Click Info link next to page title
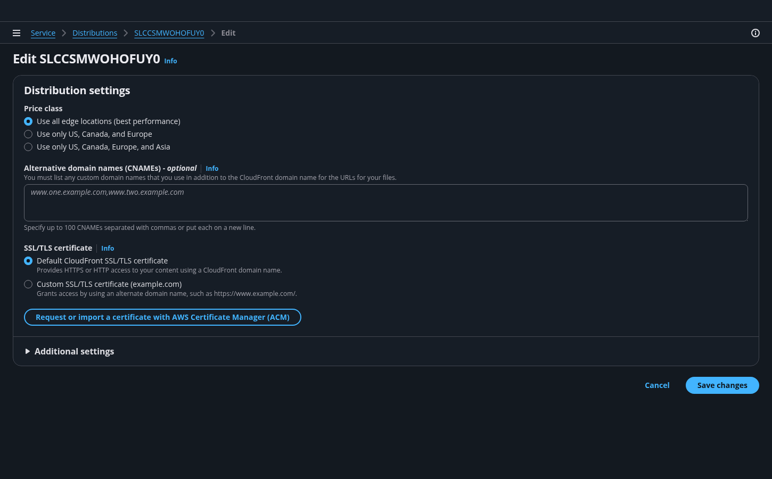 point(170,61)
